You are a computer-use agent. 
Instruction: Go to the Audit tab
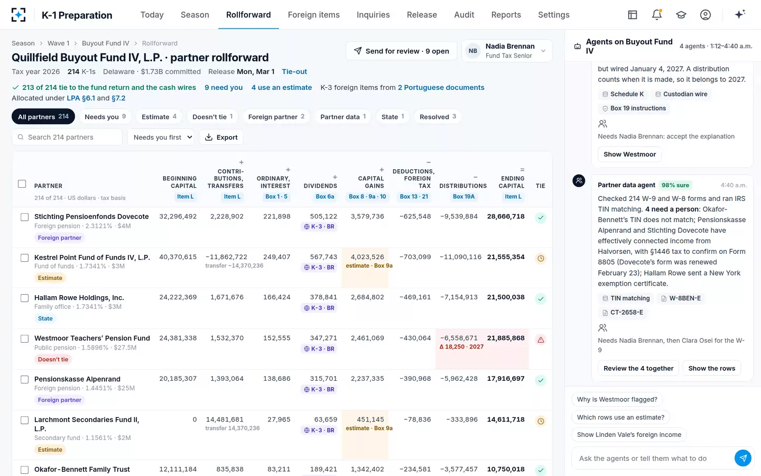click(464, 15)
